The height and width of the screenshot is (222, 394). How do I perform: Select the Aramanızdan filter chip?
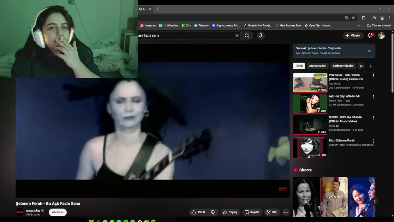(317, 66)
